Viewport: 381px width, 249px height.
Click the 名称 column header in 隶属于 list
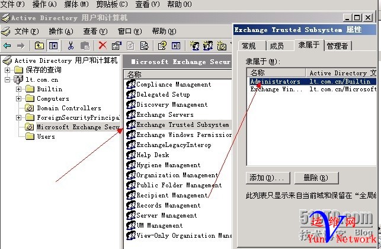[276, 72]
